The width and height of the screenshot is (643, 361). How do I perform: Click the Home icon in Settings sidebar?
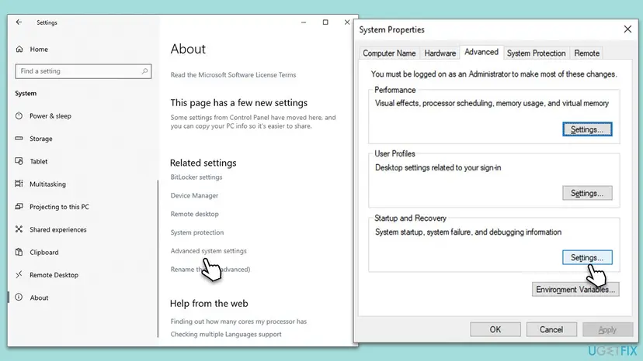pos(19,49)
